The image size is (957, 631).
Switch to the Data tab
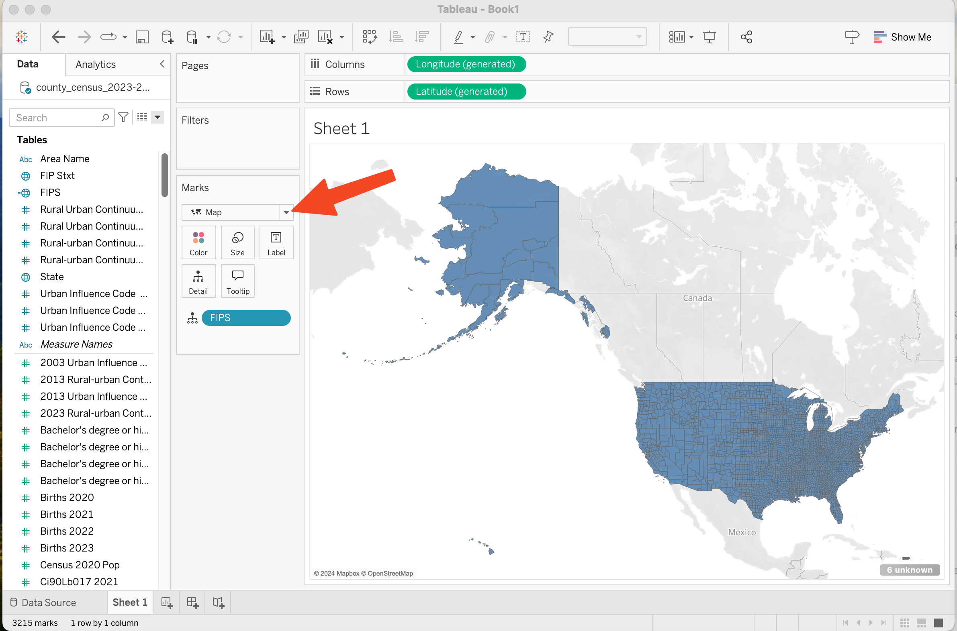tap(27, 64)
